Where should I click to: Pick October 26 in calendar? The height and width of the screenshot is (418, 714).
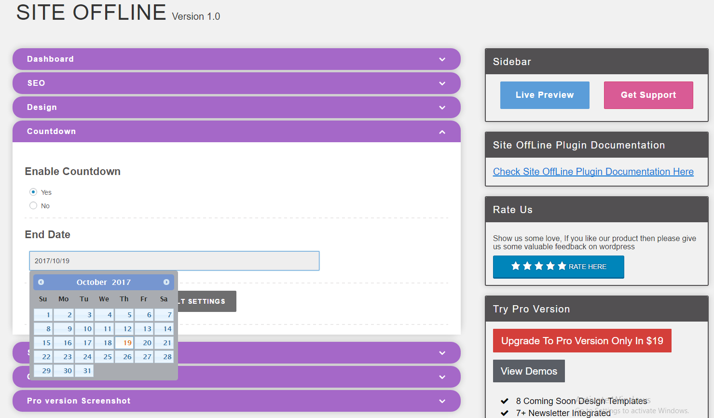tap(124, 357)
